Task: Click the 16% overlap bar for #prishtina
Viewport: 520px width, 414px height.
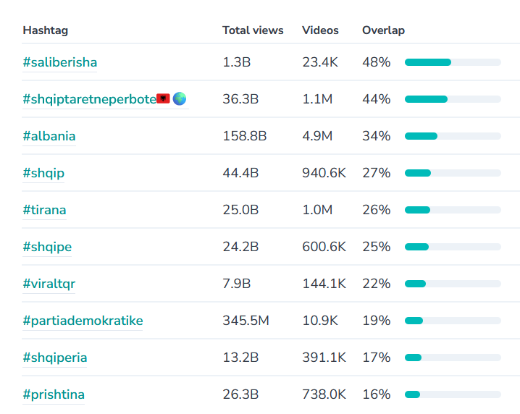Action: [x=453, y=394]
